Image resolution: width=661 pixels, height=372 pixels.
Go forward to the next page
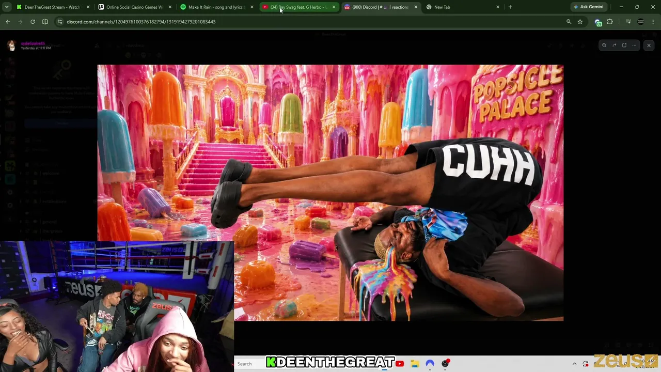click(20, 22)
